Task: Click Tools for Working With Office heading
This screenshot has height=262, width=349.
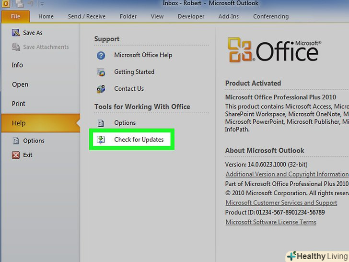Action: click(142, 107)
